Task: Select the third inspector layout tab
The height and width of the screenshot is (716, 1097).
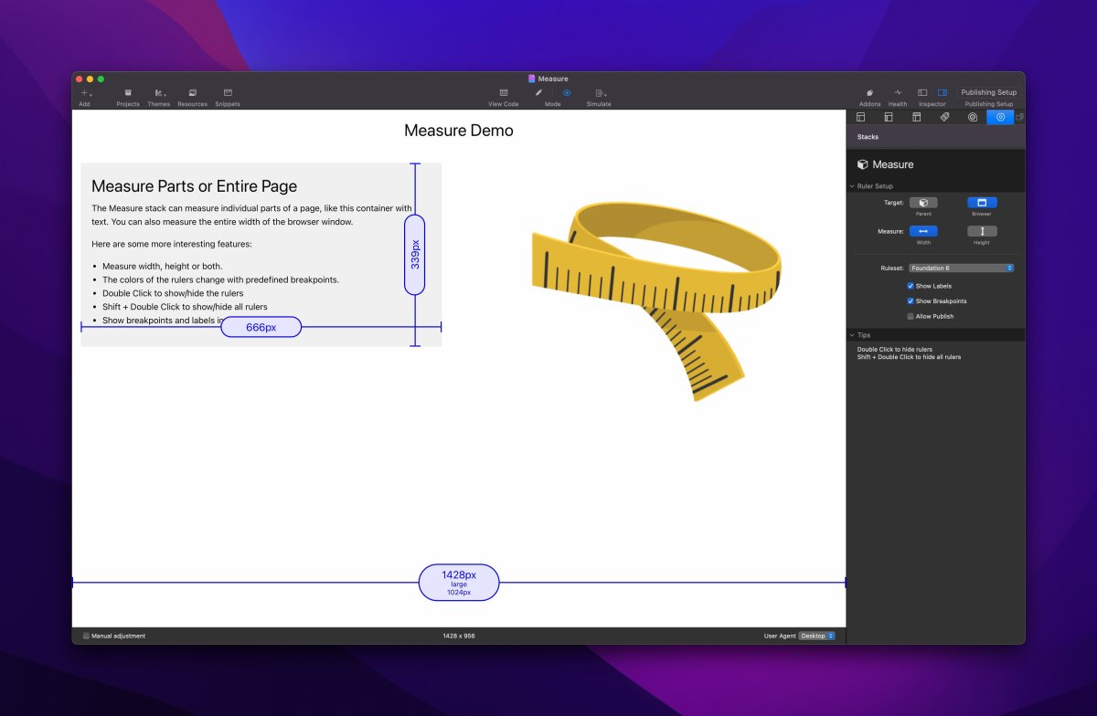Action: pyautogui.click(x=916, y=117)
